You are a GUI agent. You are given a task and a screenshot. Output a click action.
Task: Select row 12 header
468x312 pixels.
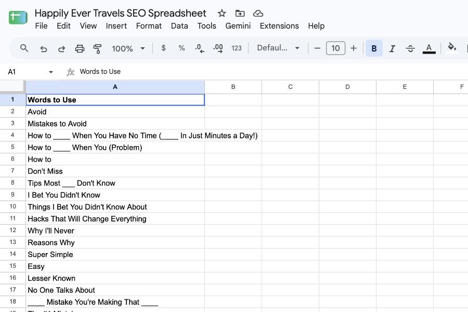[x=12, y=230]
